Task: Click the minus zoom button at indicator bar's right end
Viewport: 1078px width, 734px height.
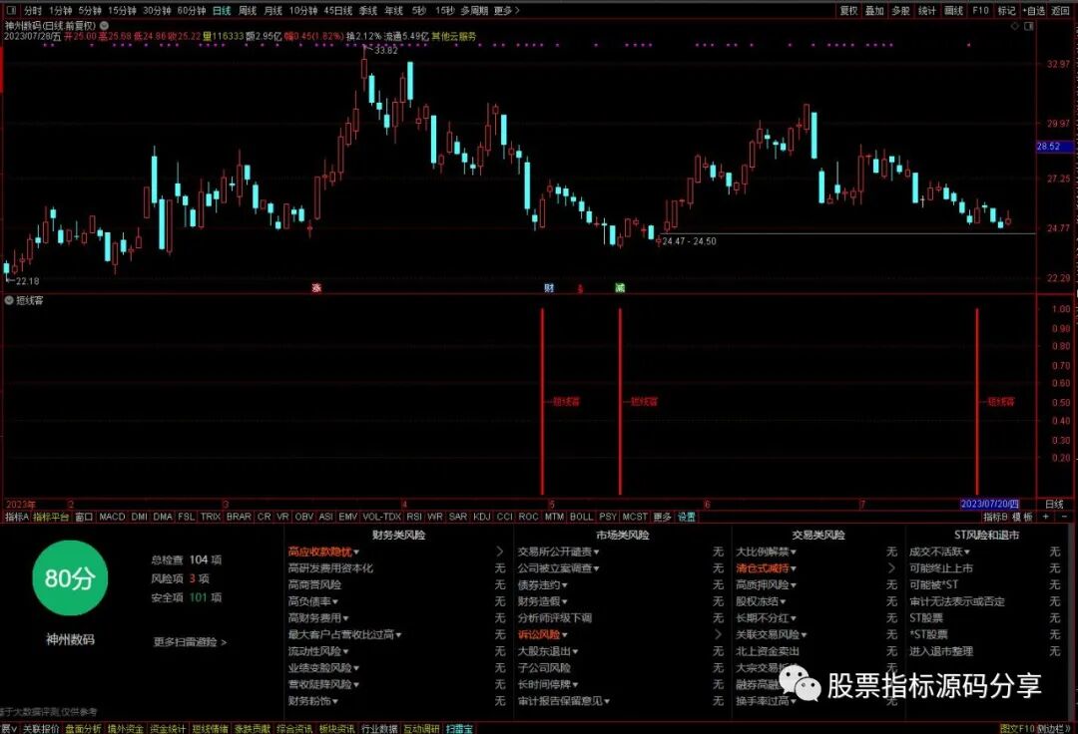Action: click(1064, 517)
